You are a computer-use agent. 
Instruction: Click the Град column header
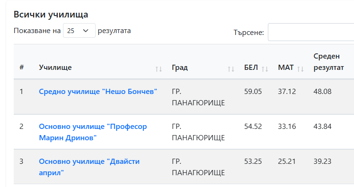click(x=180, y=68)
